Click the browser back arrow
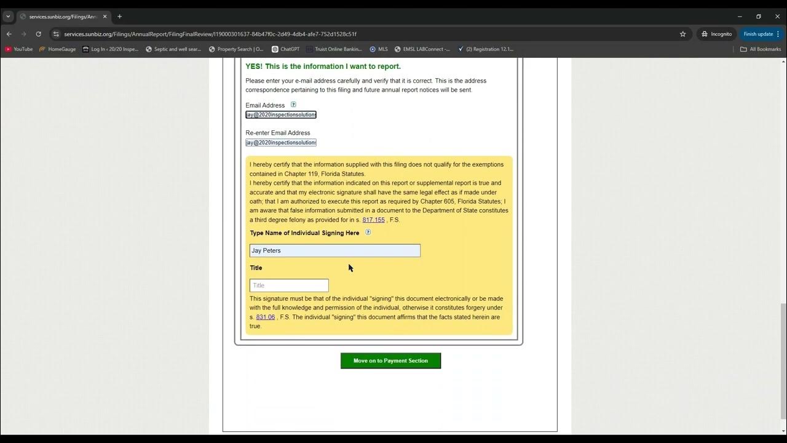This screenshot has width=787, height=443. click(9, 34)
